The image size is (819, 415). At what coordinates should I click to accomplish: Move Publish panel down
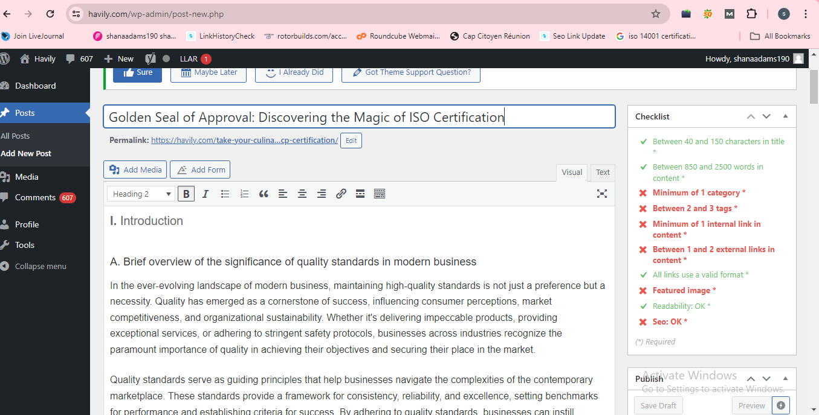(766, 379)
